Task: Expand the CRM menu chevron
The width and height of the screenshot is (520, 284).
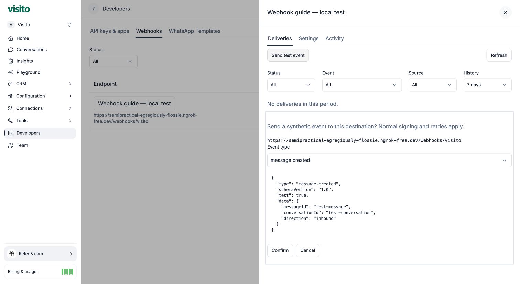Action: (x=70, y=84)
